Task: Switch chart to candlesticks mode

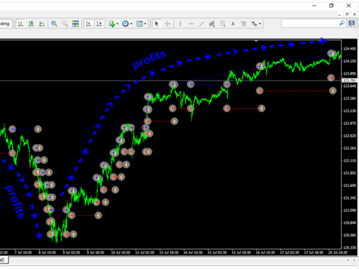Action: (31, 23)
